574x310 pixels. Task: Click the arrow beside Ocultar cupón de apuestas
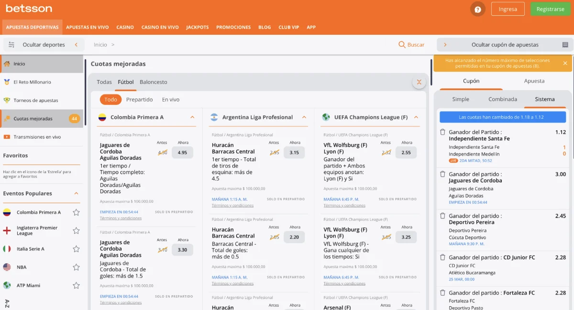[445, 45]
